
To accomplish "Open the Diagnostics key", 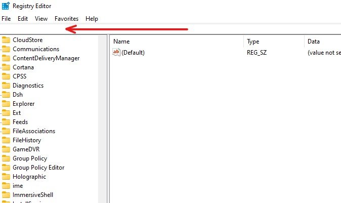I will pyautogui.click(x=28, y=86).
